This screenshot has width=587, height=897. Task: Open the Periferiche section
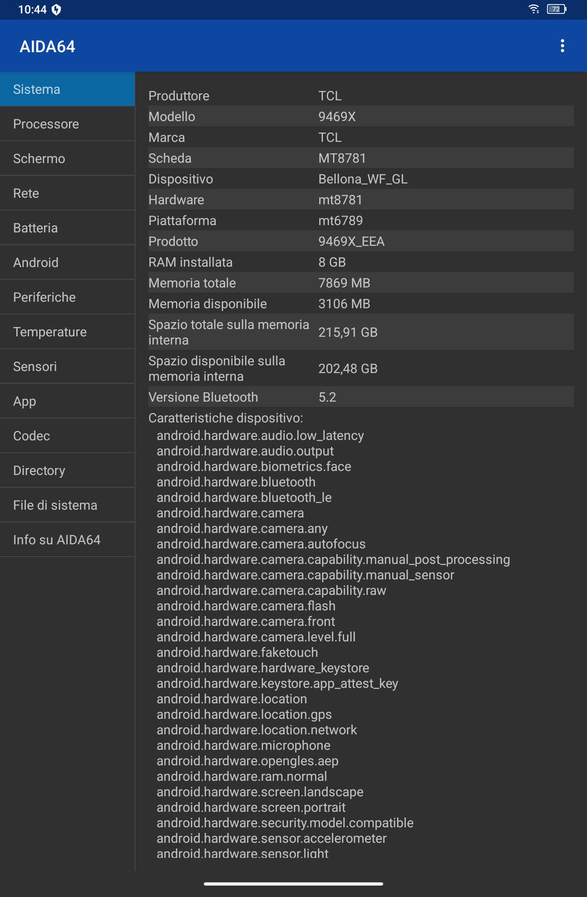[x=67, y=297]
